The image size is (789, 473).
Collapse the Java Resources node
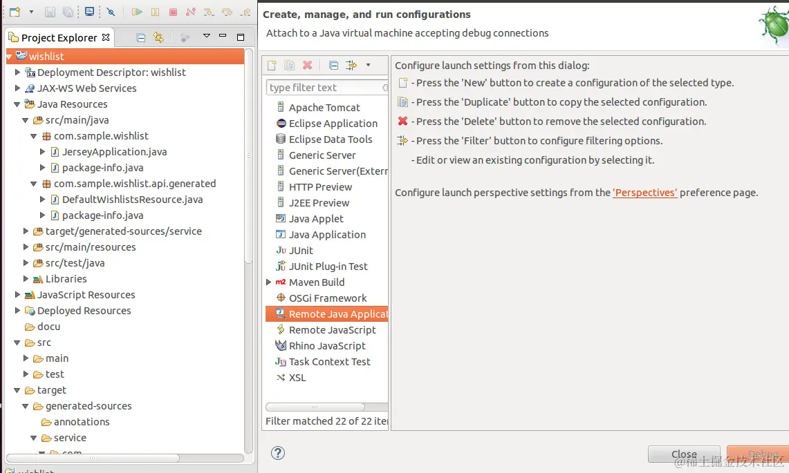click(17, 104)
